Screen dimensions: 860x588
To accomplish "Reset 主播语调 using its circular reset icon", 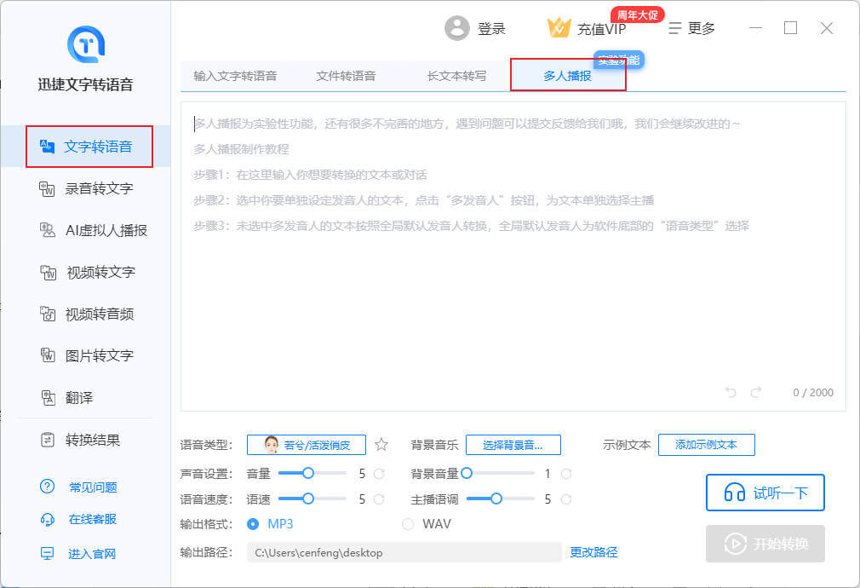I will 566,499.
